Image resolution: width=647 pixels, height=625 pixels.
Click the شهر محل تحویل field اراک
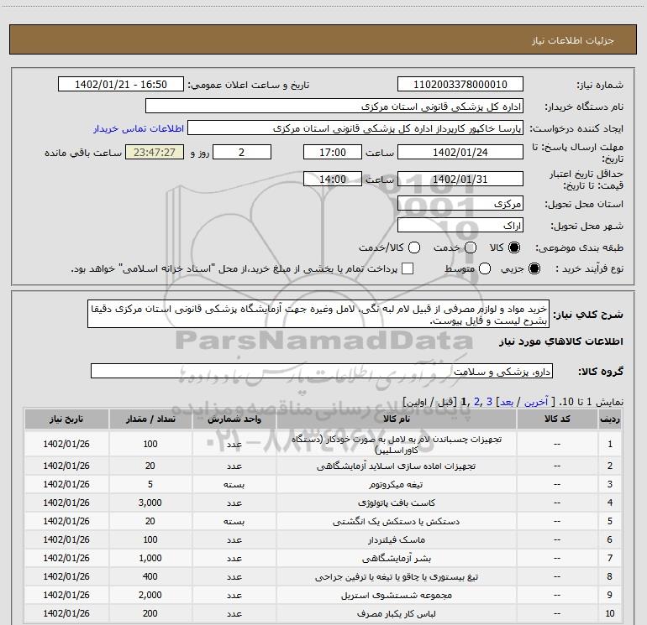(460, 226)
